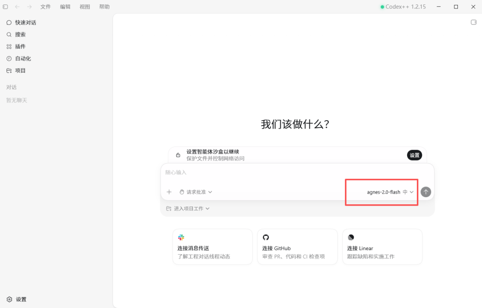Open the 连接 Linear card

382,247
